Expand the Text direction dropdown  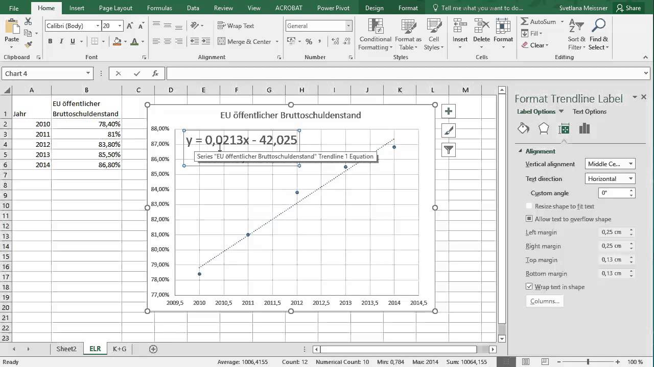[x=610, y=179]
